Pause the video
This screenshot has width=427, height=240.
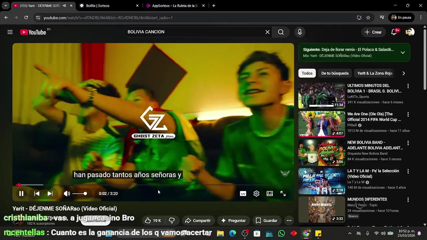(21, 193)
